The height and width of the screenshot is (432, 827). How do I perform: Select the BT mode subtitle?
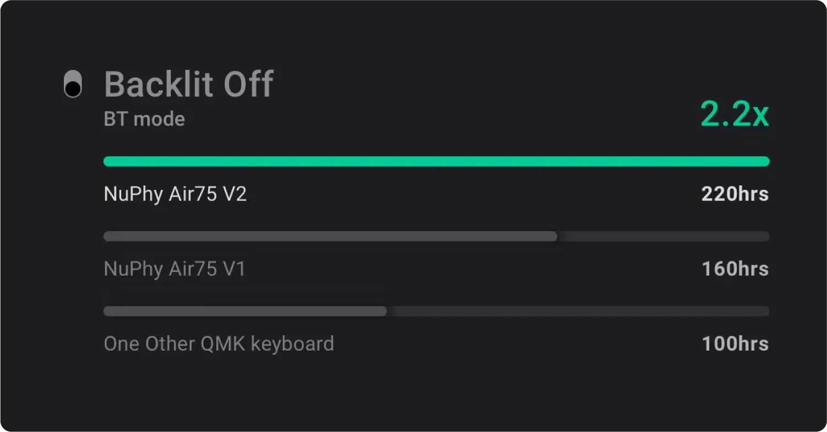point(144,119)
